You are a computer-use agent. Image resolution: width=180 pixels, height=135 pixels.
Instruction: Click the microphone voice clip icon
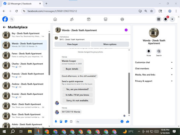coord(56,122)
